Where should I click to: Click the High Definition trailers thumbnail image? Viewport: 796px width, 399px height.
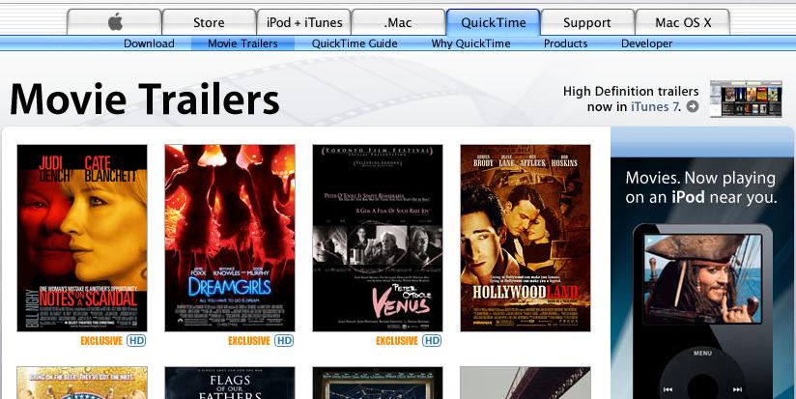coord(745,99)
